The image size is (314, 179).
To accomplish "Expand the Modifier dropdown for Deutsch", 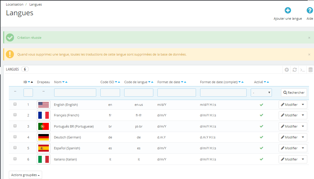I will point(303,137).
